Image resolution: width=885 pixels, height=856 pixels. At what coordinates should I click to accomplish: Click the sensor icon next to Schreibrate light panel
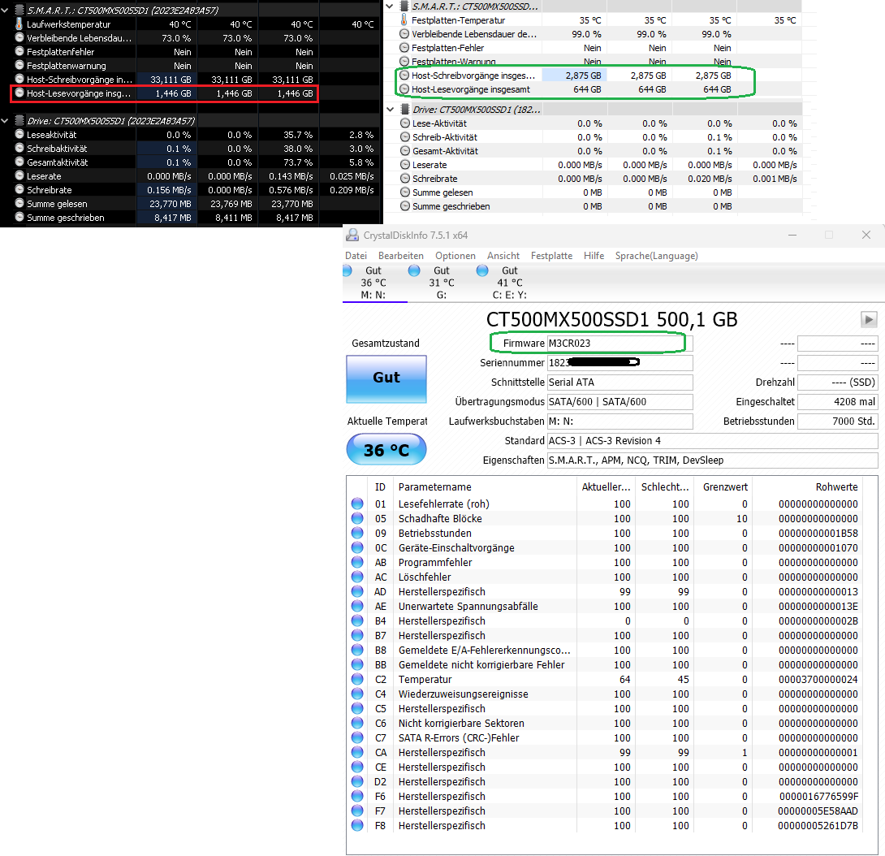(404, 179)
